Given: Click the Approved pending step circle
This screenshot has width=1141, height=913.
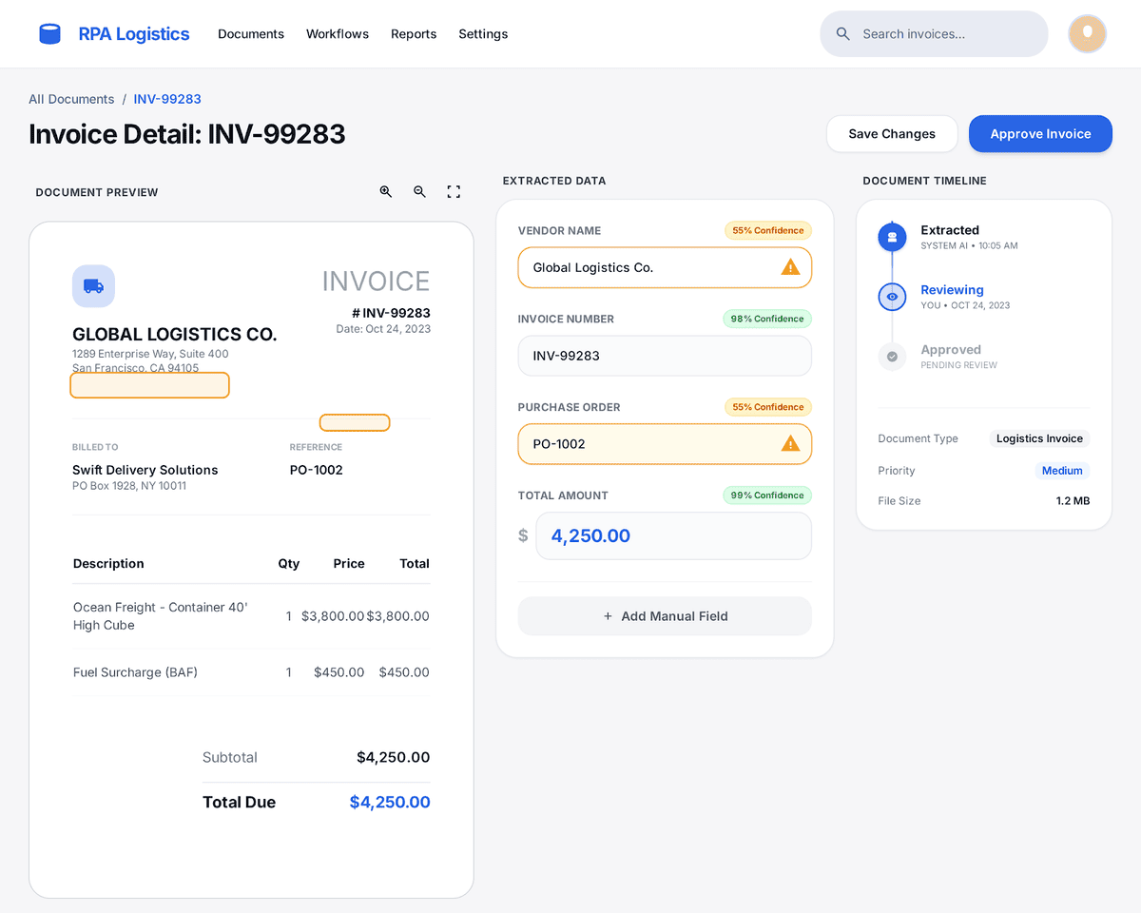Looking at the screenshot, I should click(892, 356).
